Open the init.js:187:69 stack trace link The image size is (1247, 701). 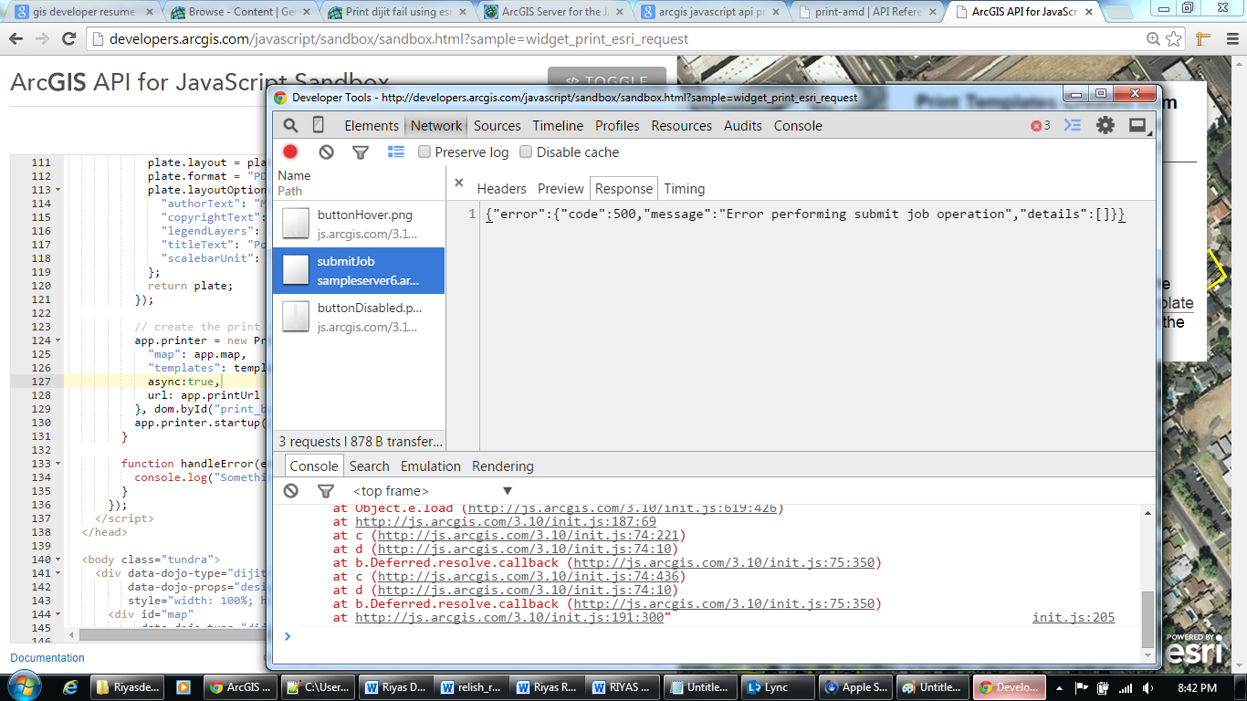pos(506,522)
